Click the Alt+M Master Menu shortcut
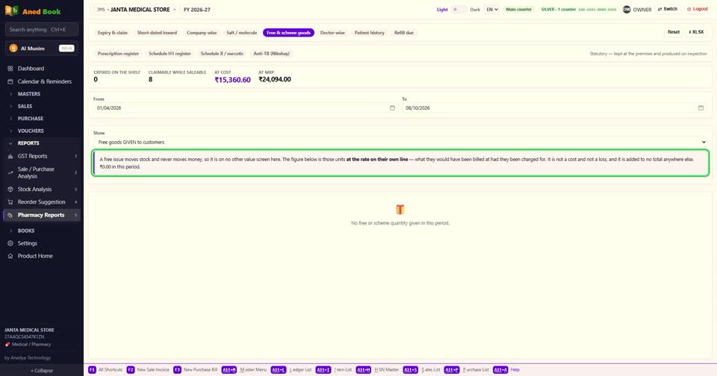The width and height of the screenshot is (717, 376). click(x=243, y=369)
